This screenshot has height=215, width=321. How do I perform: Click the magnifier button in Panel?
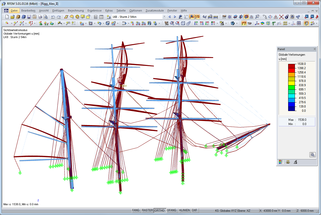(x=312, y=155)
